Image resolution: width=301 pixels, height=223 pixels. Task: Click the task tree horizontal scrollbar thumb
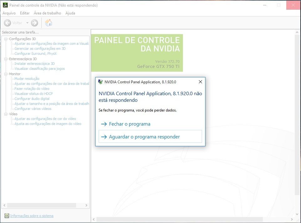pyautogui.click(x=41, y=205)
